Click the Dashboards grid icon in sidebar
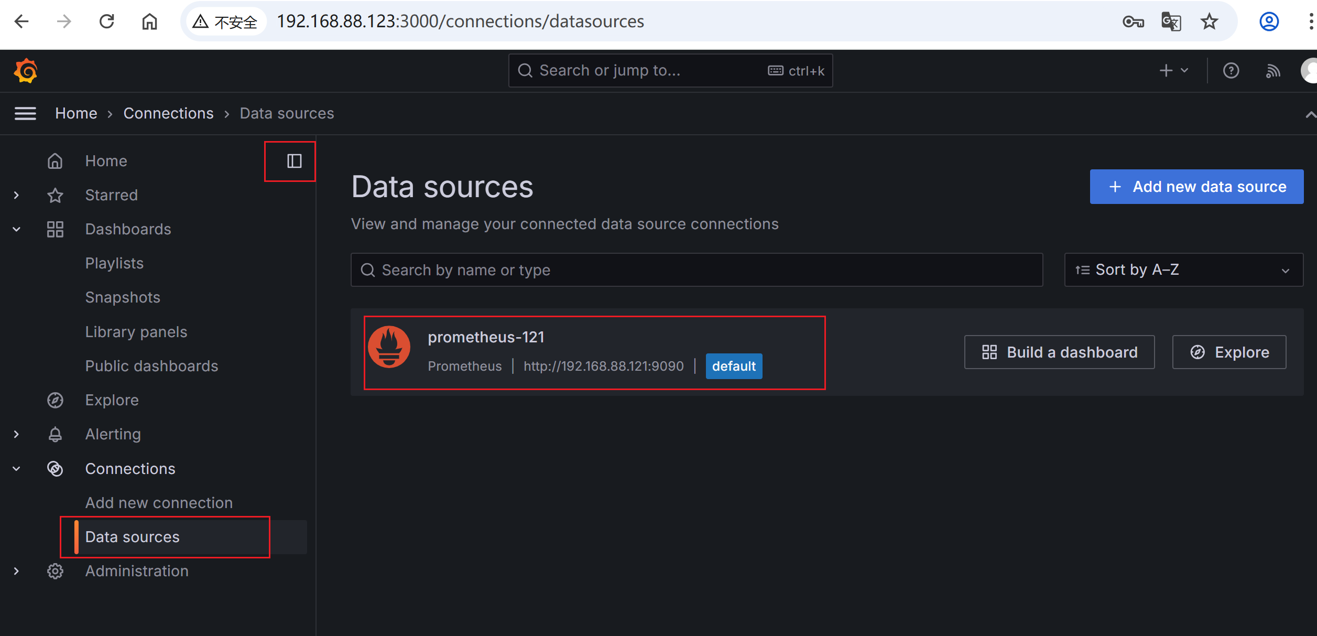 click(x=55, y=229)
